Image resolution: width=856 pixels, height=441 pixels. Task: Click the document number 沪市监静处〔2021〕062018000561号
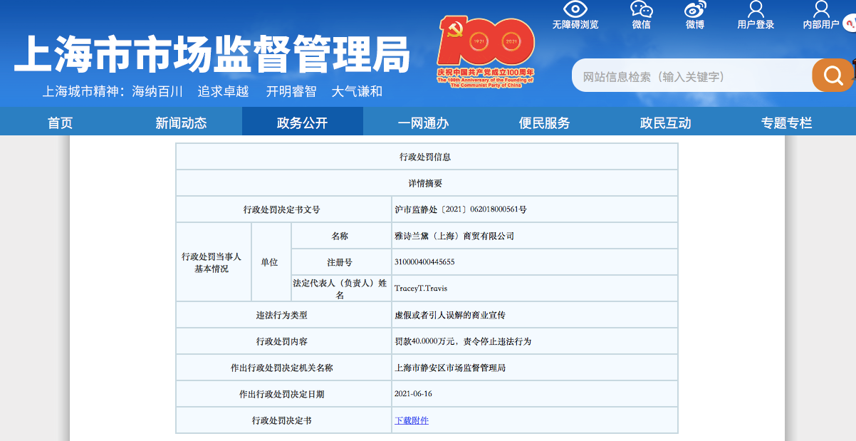pyautogui.click(x=461, y=209)
